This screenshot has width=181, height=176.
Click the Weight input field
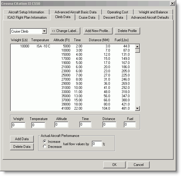tap(18, 125)
